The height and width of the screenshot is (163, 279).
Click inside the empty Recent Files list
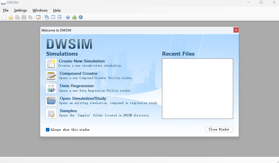click(x=197, y=89)
